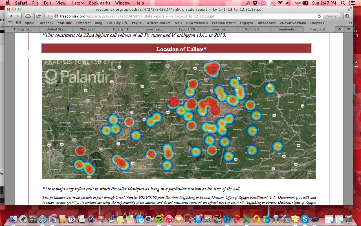Switch to the "Polaris | P..." tab
This screenshot has height=226, width=361.
tap(122, 29)
